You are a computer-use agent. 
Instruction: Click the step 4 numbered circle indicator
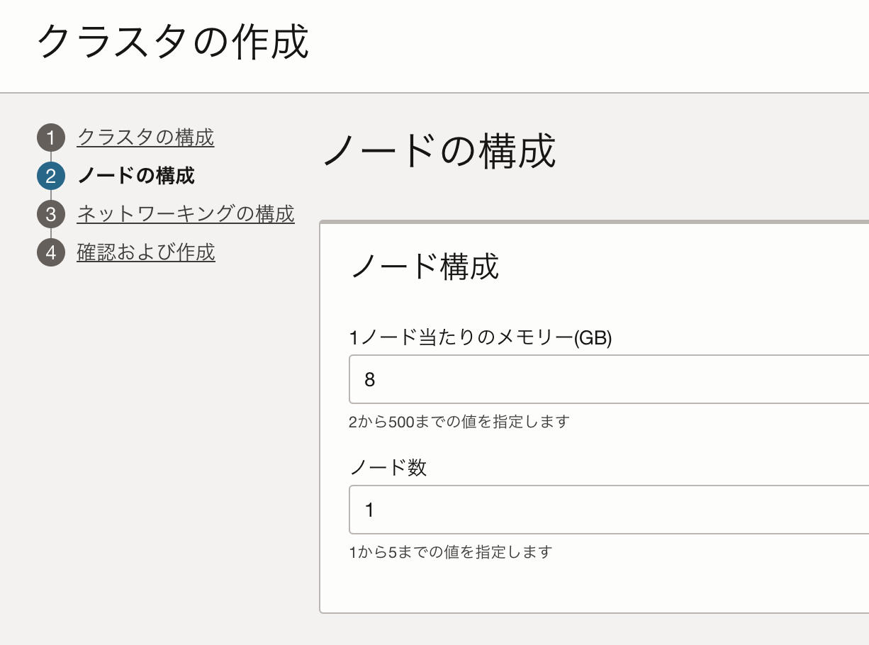click(x=50, y=252)
